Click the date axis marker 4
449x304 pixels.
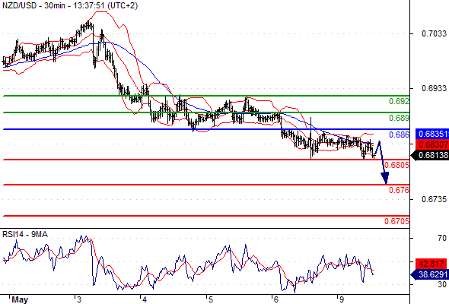pyautogui.click(x=145, y=299)
